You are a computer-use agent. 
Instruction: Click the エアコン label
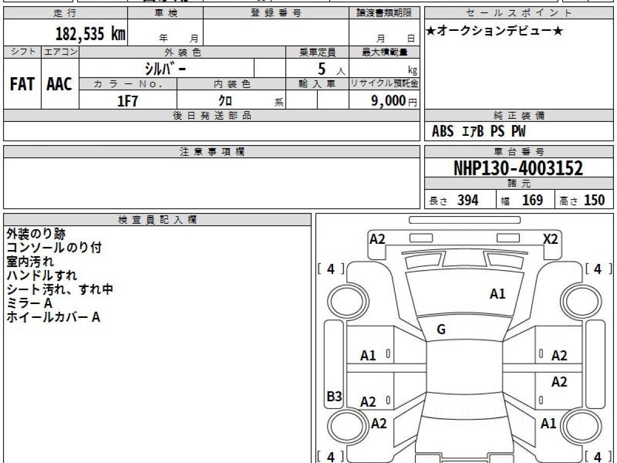[60, 52]
